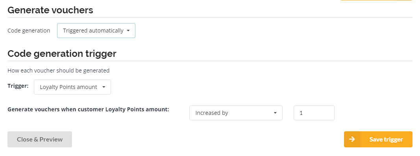The width and height of the screenshot is (420, 156).
Task: Focus the points amount field containing 1
Action: [x=314, y=113]
